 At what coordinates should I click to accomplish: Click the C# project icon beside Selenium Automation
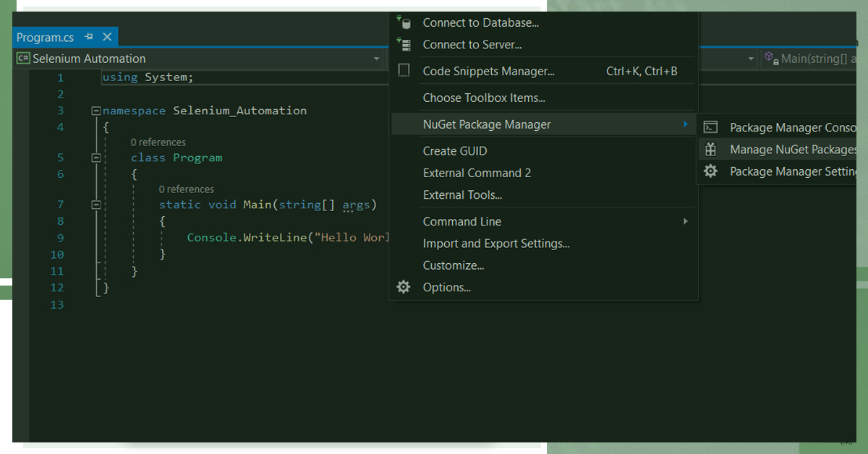click(x=23, y=59)
